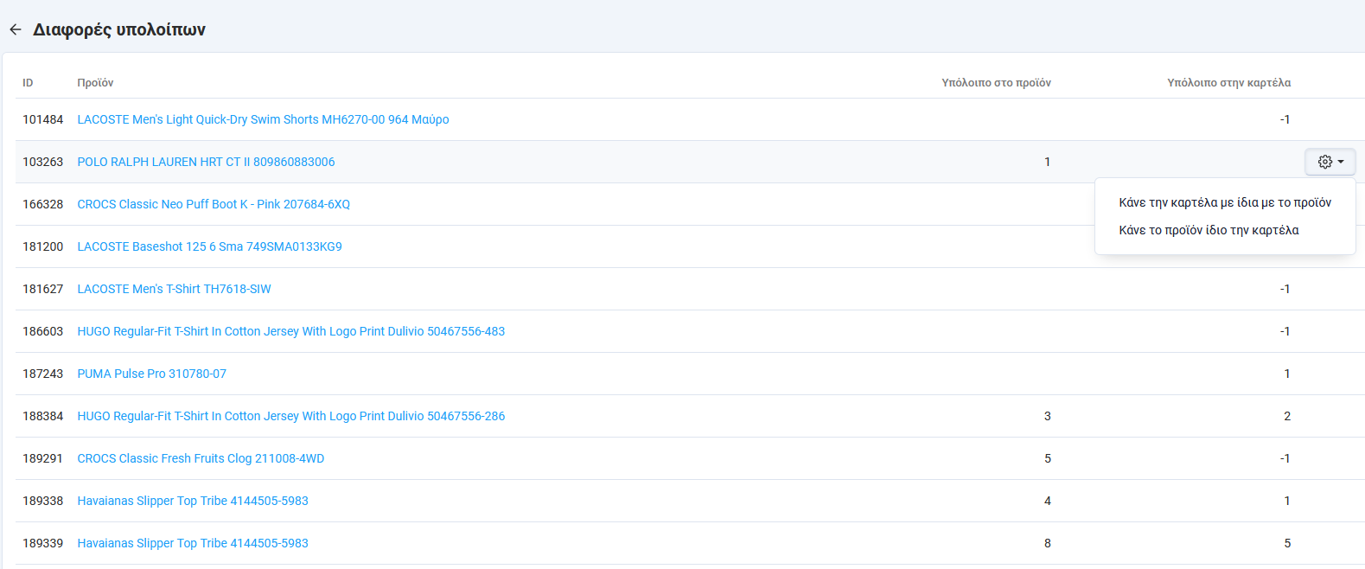Select ID cell 103263
This screenshot has height=569, width=1365.
pyautogui.click(x=42, y=162)
